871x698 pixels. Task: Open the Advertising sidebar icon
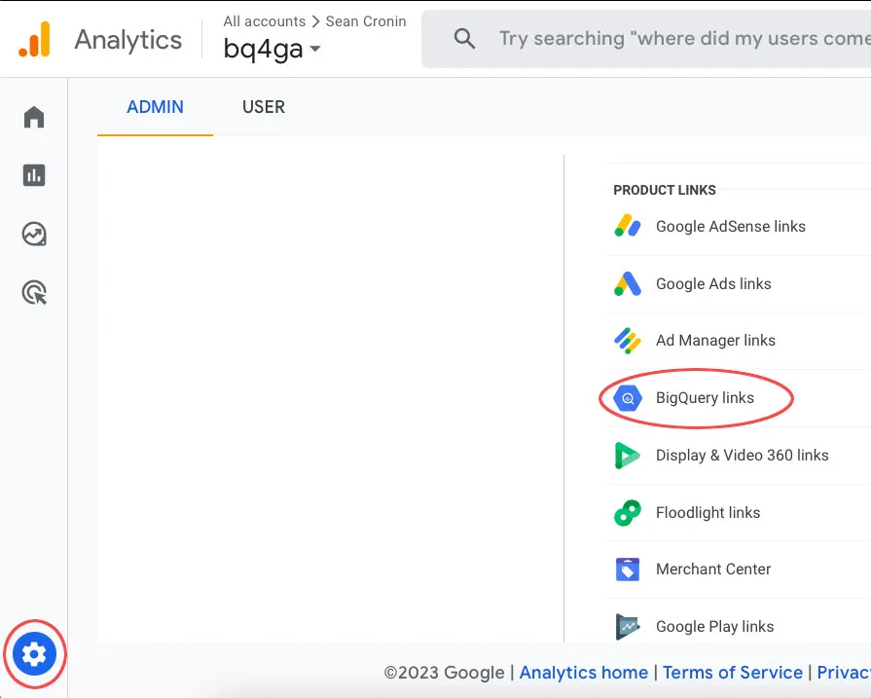34,293
